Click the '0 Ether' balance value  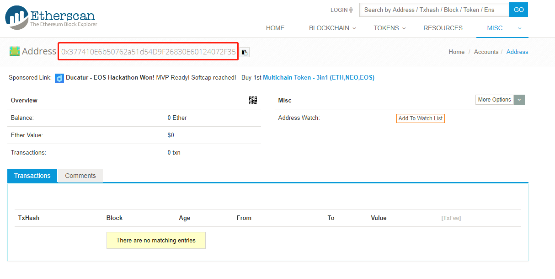click(x=177, y=118)
